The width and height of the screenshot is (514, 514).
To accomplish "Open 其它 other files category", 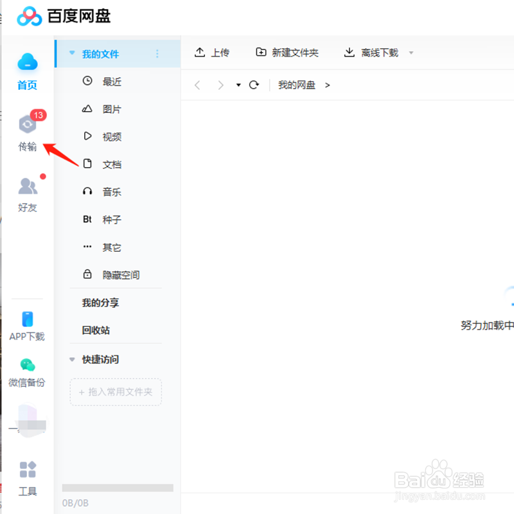I will [112, 247].
